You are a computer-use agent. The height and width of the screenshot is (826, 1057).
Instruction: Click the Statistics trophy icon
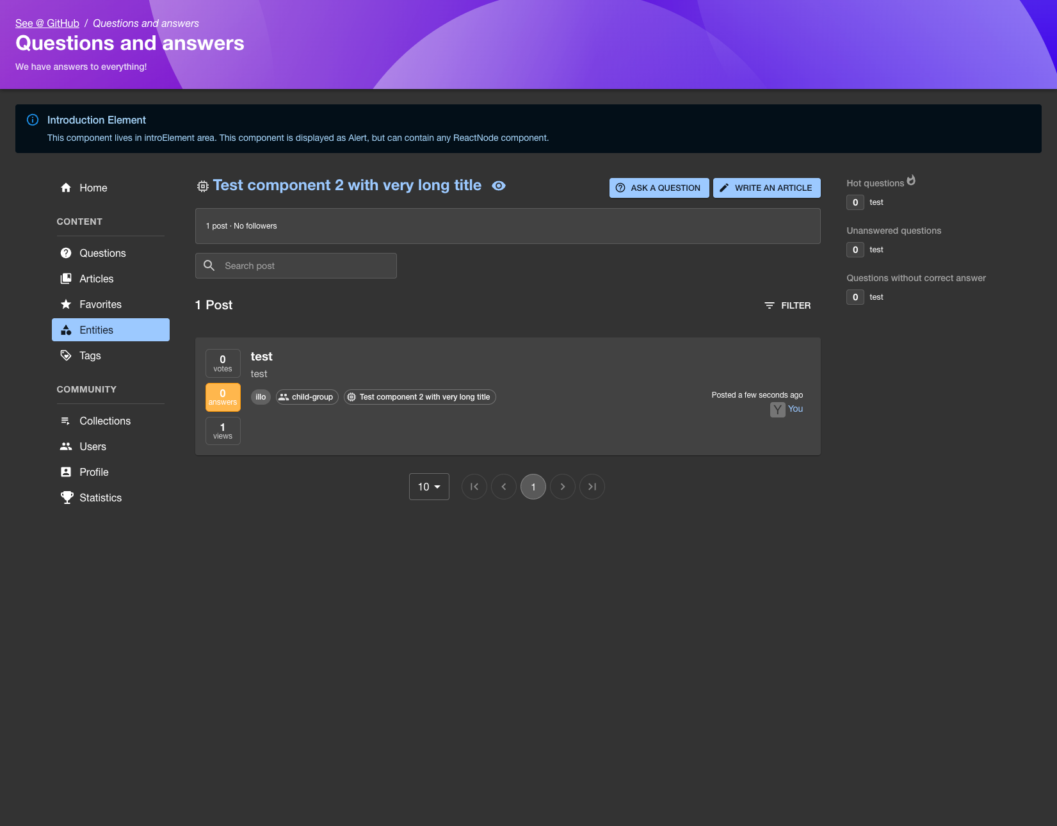[x=67, y=498]
